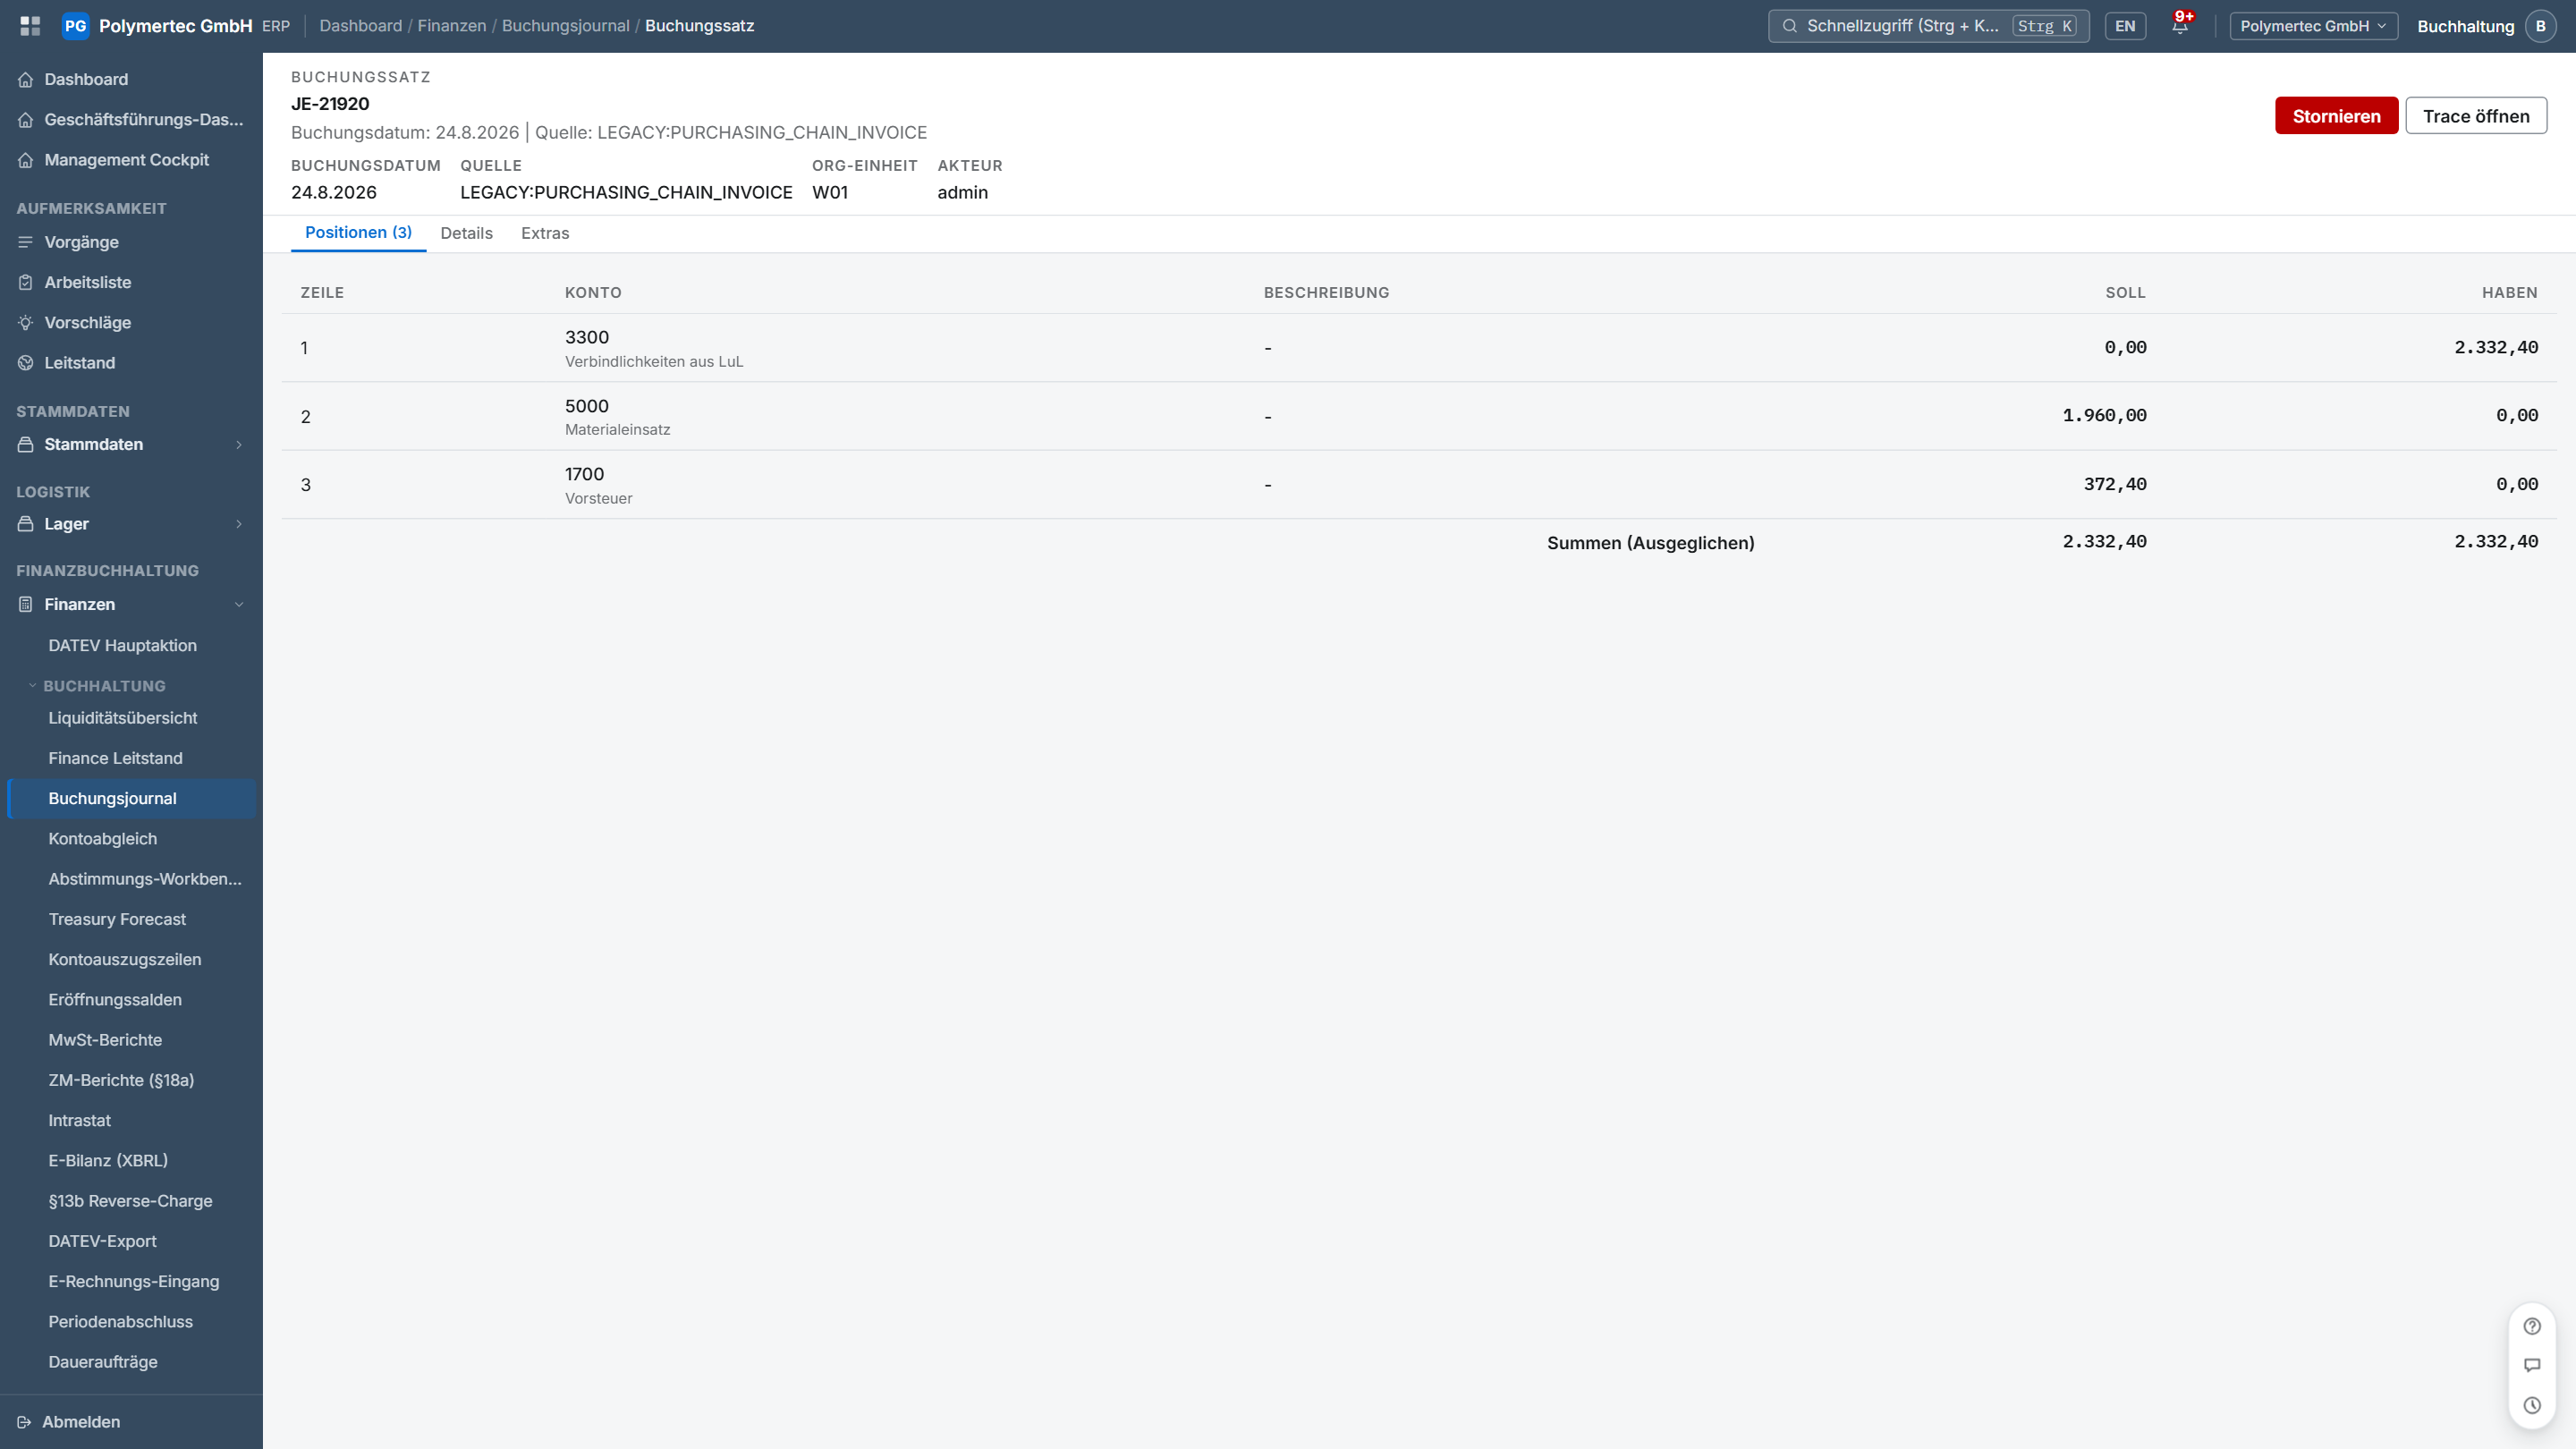Screen dimensions: 2576x1449
Task: Click the Arbeitsliste clipboard icon
Action: (x=26, y=282)
